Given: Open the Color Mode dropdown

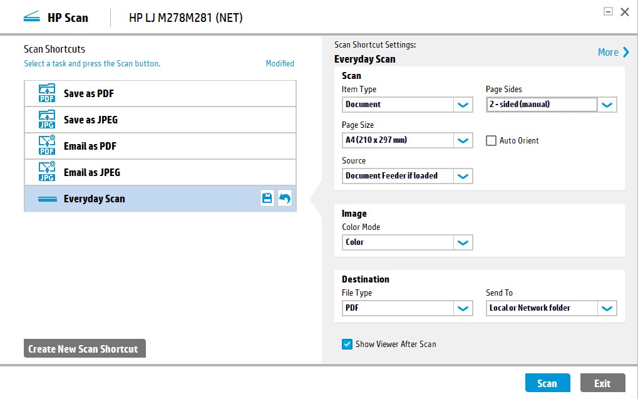Looking at the screenshot, I should (463, 242).
